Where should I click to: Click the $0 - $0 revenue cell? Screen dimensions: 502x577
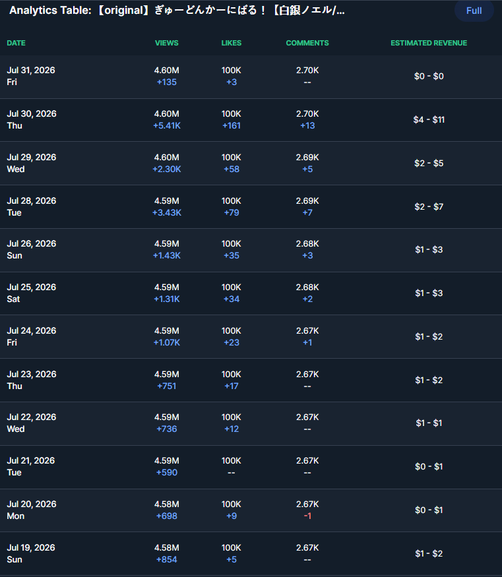pos(429,76)
